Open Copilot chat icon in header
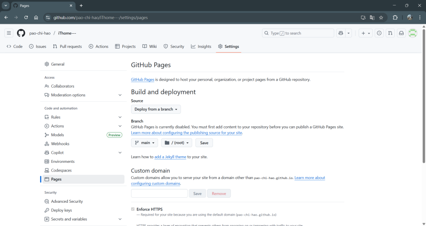 341,33
